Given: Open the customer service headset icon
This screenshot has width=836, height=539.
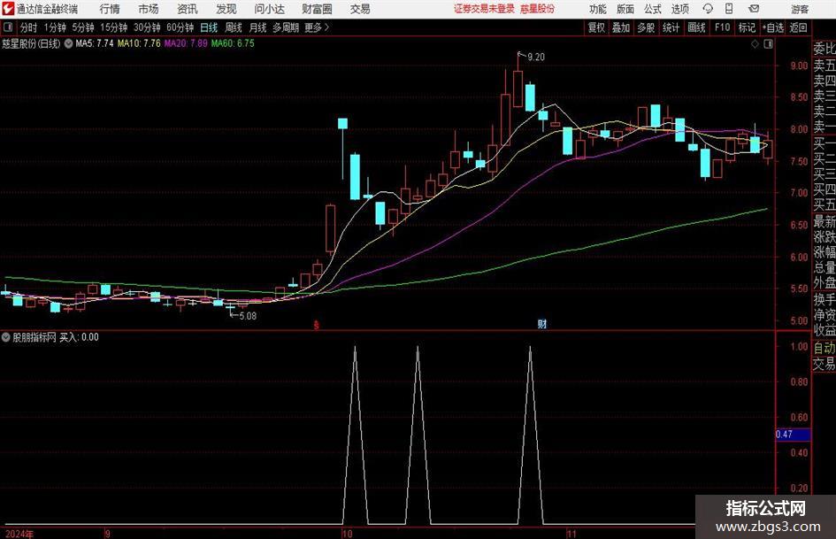Looking at the screenshot, I should point(708,9).
